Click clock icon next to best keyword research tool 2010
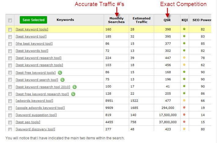This screenshot has width=217, height=143. pyautogui.click(x=75, y=87)
